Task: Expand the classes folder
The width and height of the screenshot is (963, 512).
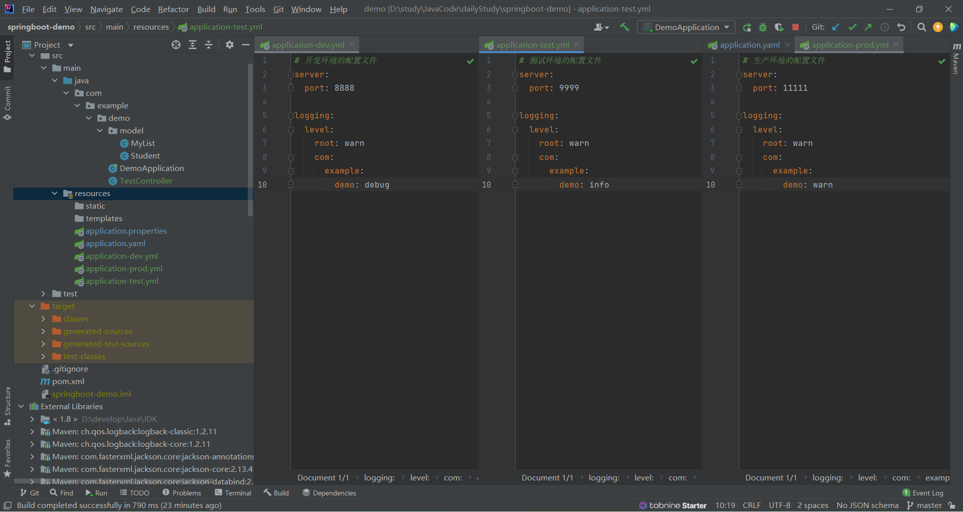Action: coord(43,318)
